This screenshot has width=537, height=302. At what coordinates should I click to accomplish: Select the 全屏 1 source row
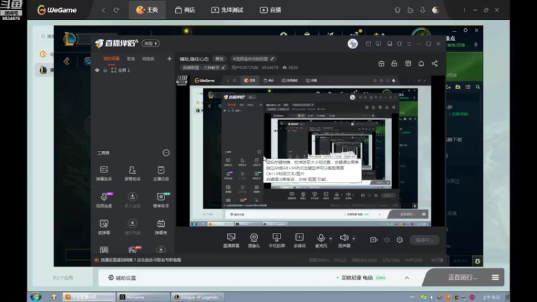pos(133,70)
